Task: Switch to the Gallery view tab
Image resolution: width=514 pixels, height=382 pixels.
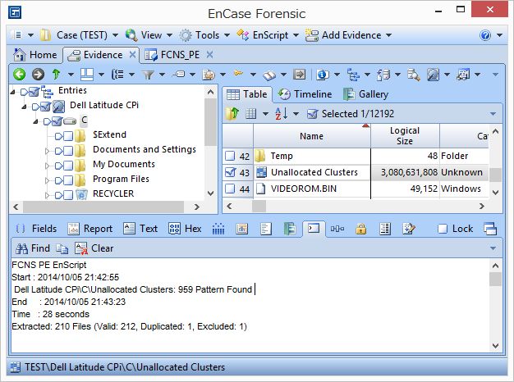Action: (x=365, y=94)
